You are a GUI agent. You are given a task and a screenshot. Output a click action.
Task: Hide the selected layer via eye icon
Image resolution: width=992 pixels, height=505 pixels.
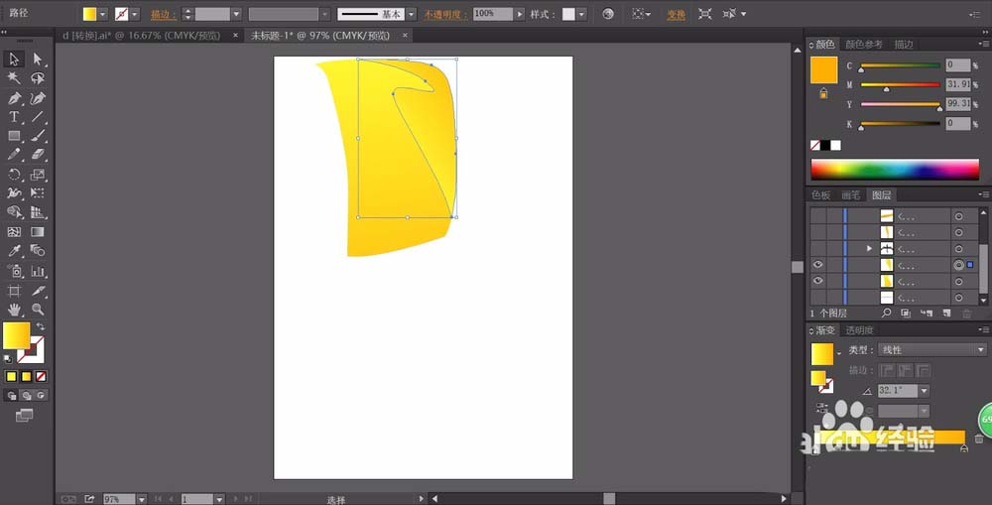818,265
